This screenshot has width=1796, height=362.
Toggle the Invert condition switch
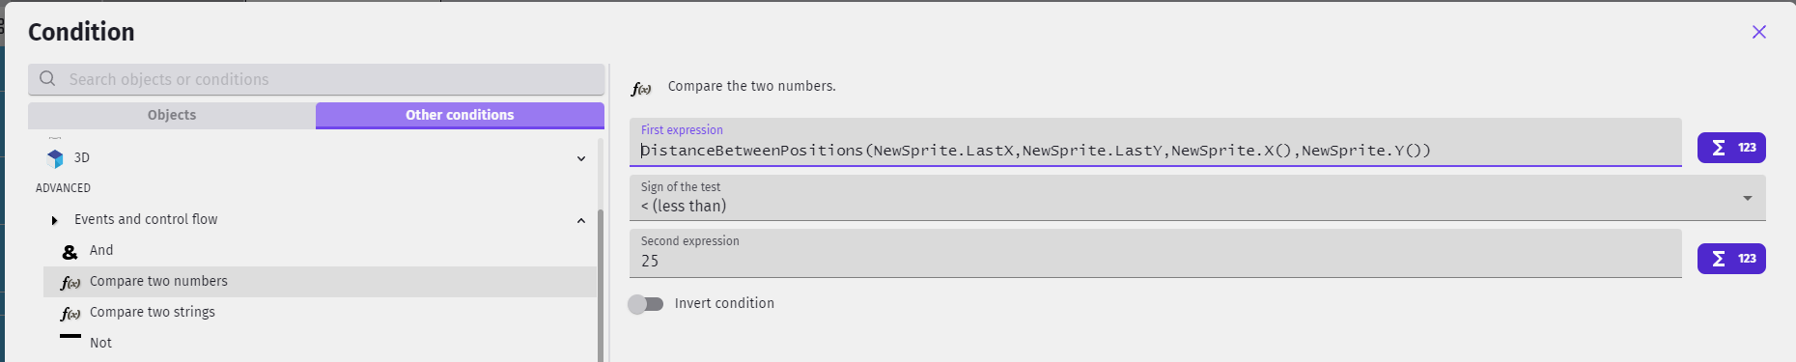pyautogui.click(x=646, y=304)
